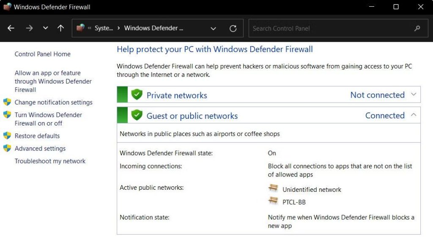Click the Search Control Panel field

pos(330,28)
